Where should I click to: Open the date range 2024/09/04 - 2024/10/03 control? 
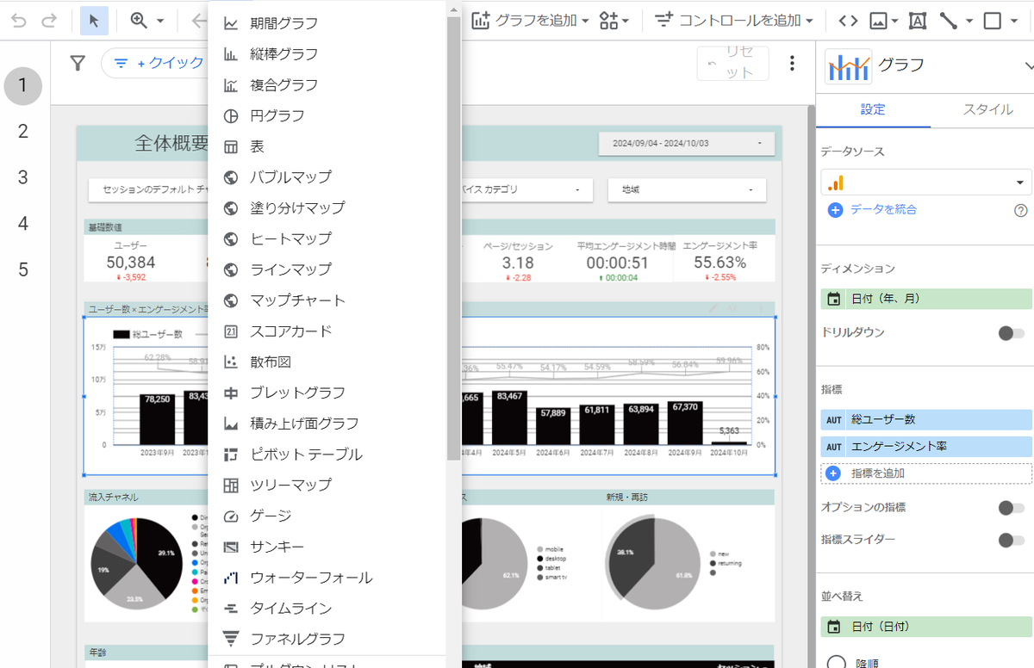point(687,143)
